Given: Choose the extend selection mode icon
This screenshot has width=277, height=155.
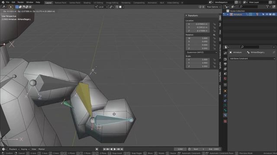Looking at the screenshot, I should pos(20,7).
